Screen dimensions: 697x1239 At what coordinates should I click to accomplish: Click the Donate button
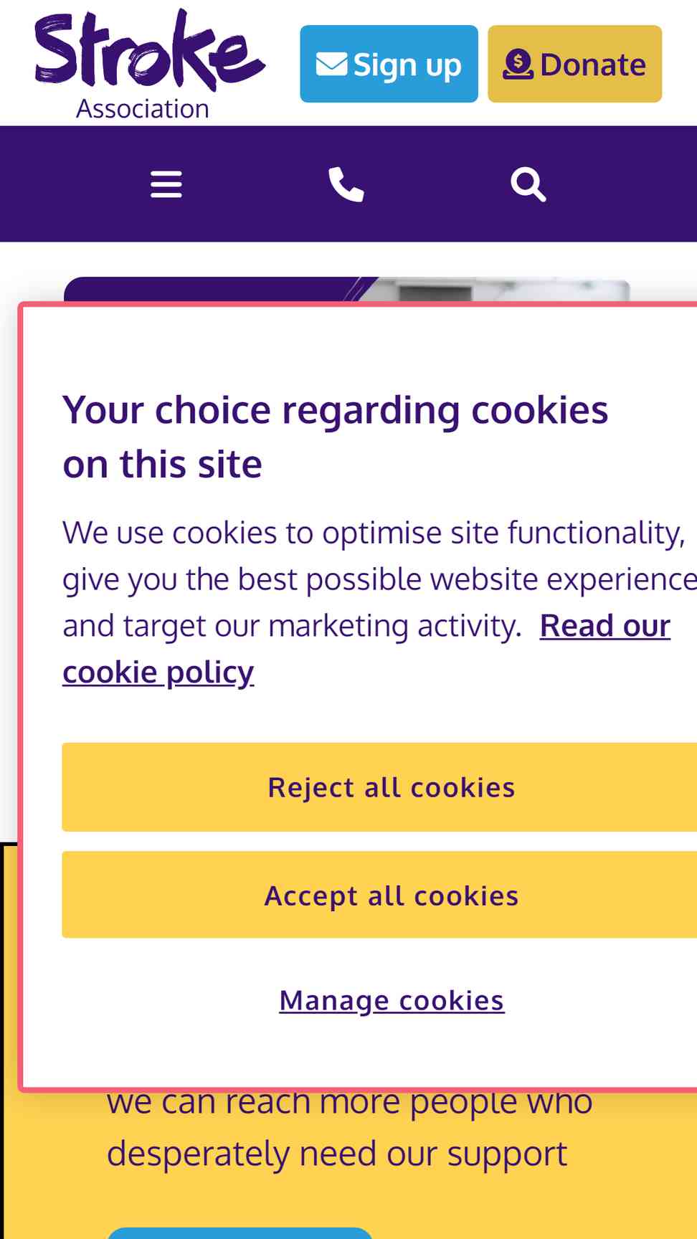click(x=575, y=64)
